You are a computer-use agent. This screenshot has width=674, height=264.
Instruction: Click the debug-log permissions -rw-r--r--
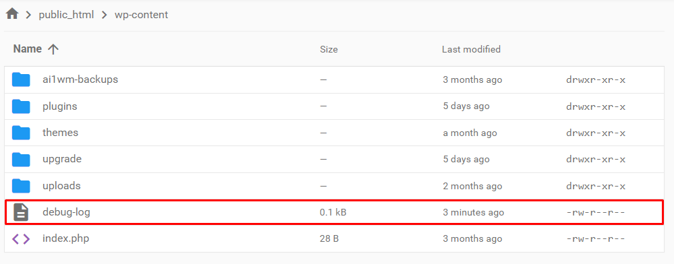(595, 213)
